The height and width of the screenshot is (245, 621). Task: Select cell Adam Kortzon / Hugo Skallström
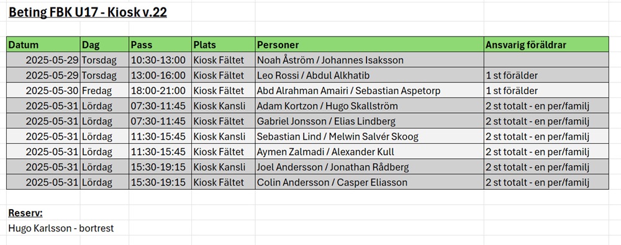pos(369,105)
